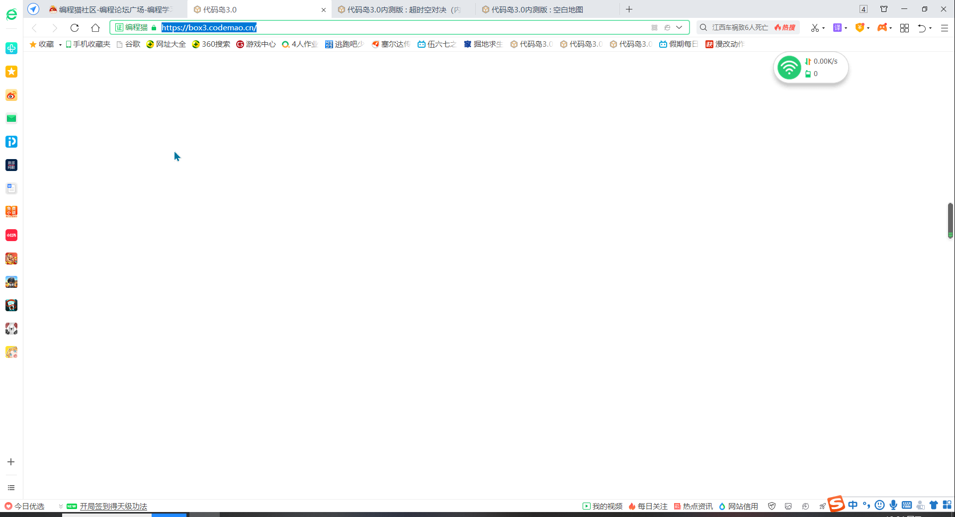The image size is (955, 517).
Task: Open the game controller extension
Action: [882, 28]
